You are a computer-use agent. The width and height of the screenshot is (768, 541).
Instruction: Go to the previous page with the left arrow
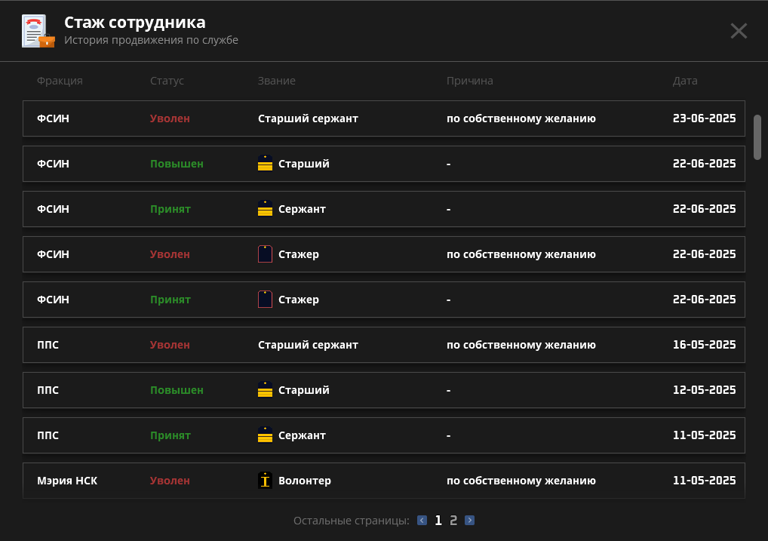coord(422,520)
